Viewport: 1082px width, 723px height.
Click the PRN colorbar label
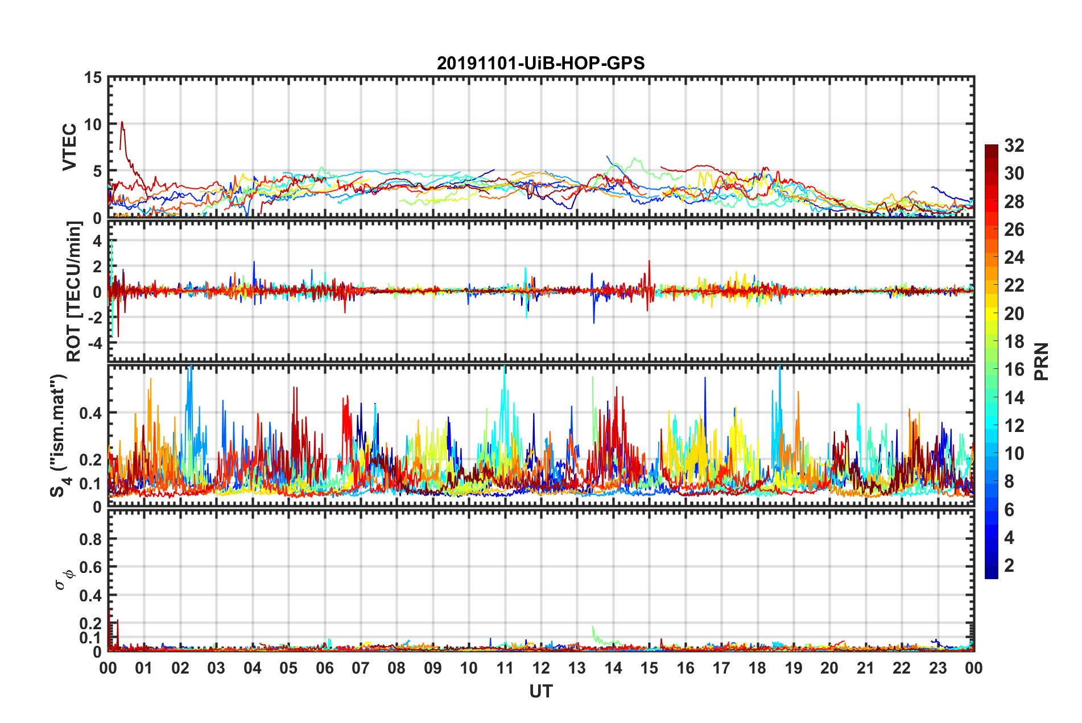(x=1041, y=361)
